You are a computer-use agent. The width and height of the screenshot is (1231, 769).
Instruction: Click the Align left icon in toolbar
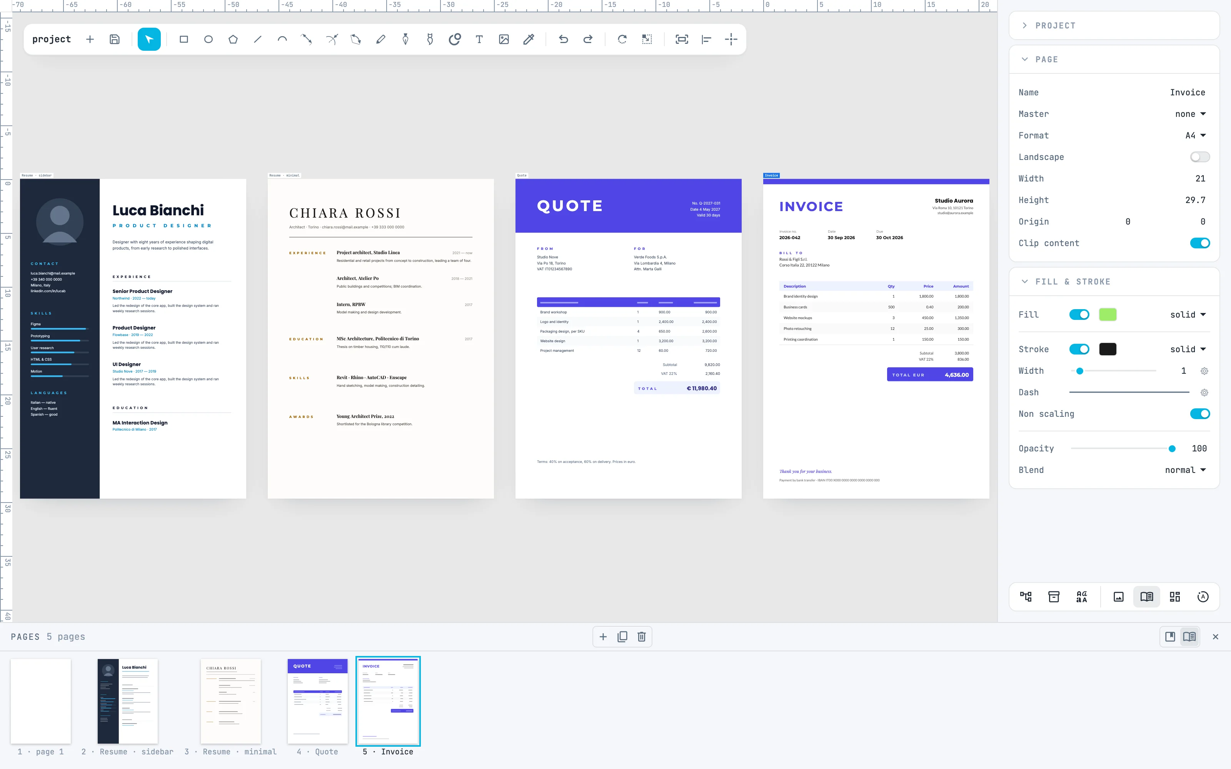tap(707, 39)
